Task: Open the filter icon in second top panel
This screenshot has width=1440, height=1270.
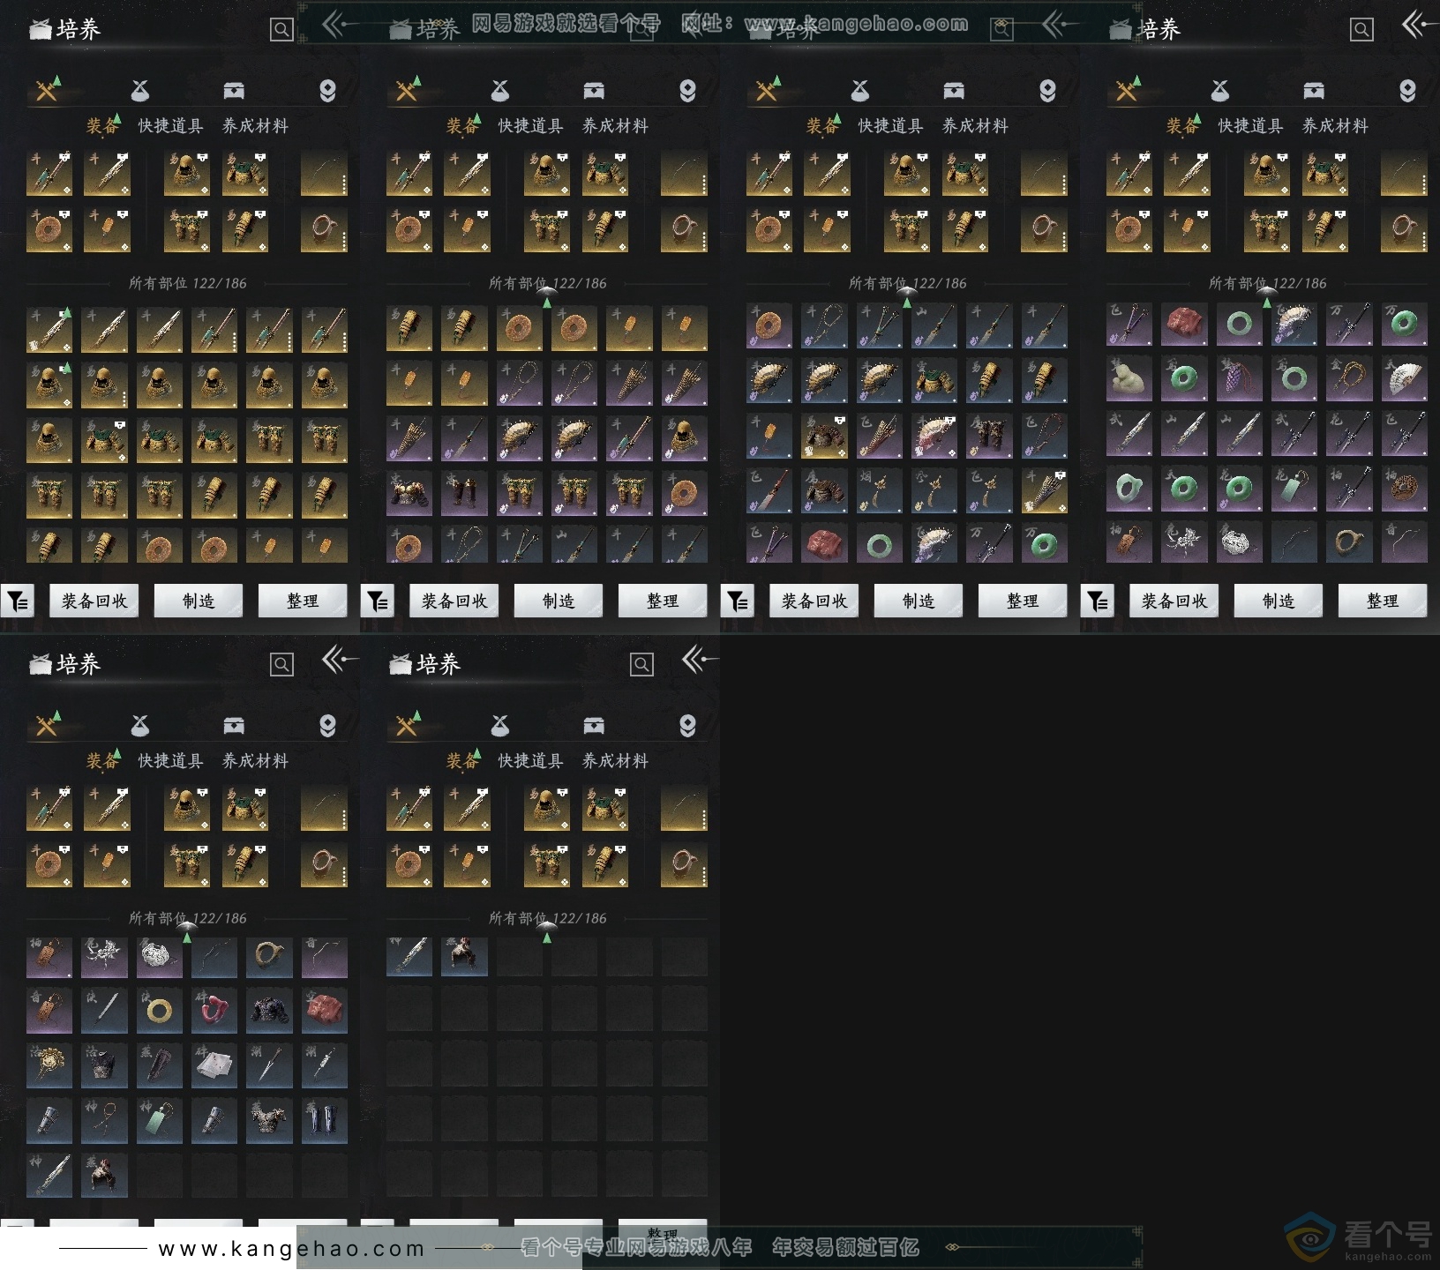Action: (x=378, y=601)
